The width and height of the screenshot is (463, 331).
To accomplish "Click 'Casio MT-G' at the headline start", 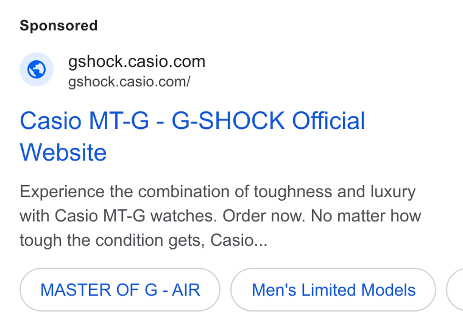I will click(x=85, y=120).
